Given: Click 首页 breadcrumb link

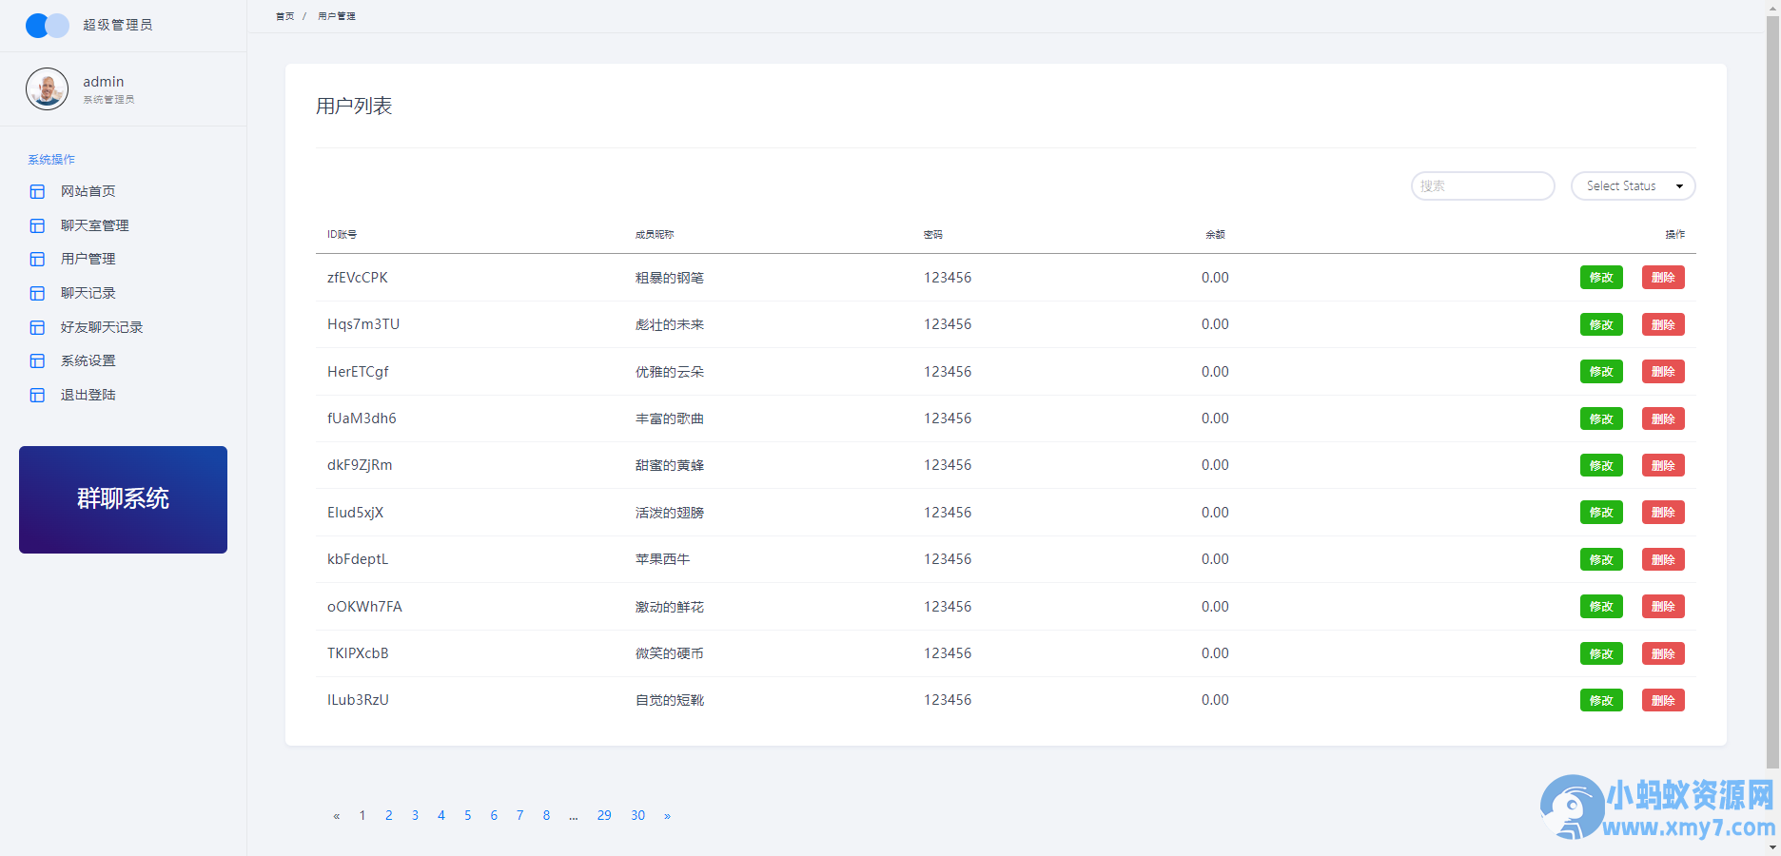Looking at the screenshot, I should pos(284,16).
